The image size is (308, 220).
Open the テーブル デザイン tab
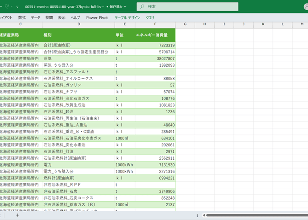(127, 18)
